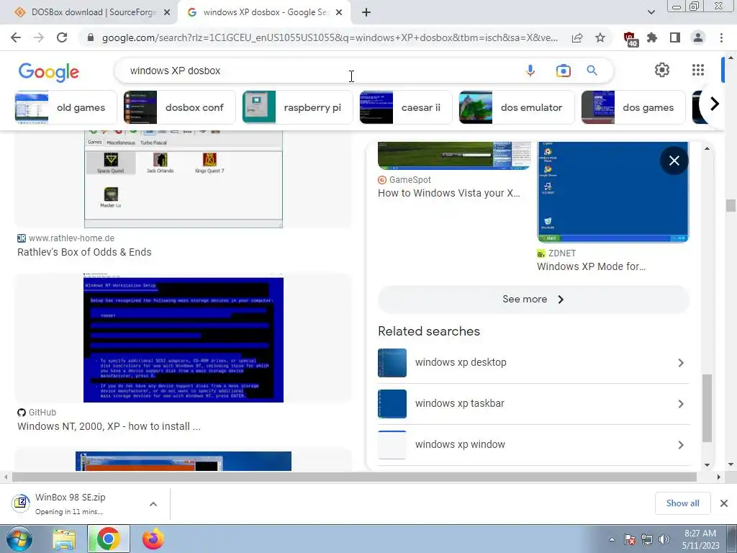
Task: Open Rathlev's Box of Odds & Ends link
Action: pyautogui.click(x=84, y=252)
